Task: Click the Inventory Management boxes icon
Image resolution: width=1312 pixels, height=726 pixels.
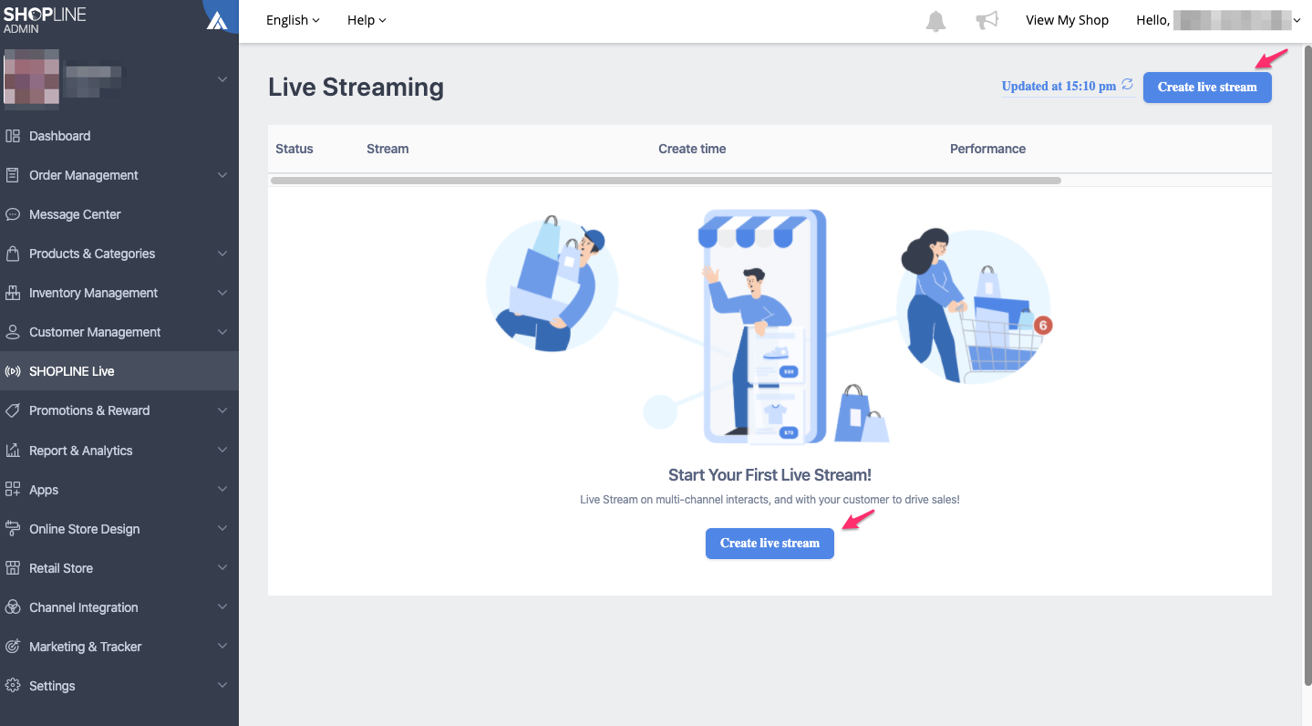Action: click(x=13, y=293)
